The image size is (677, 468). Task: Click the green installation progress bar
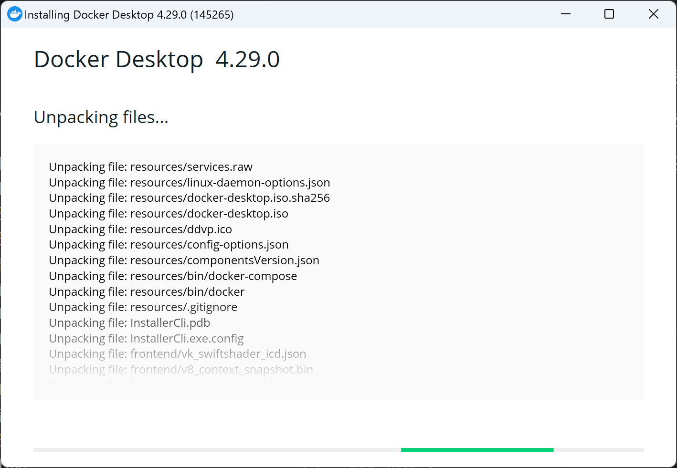(x=477, y=450)
